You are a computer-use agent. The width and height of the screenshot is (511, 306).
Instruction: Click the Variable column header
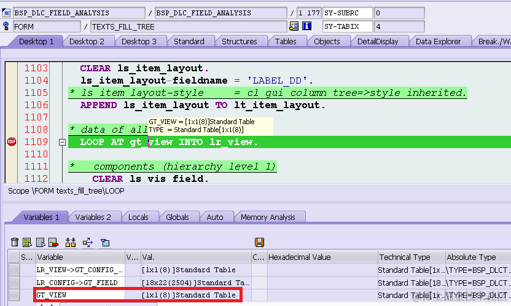pos(80,257)
